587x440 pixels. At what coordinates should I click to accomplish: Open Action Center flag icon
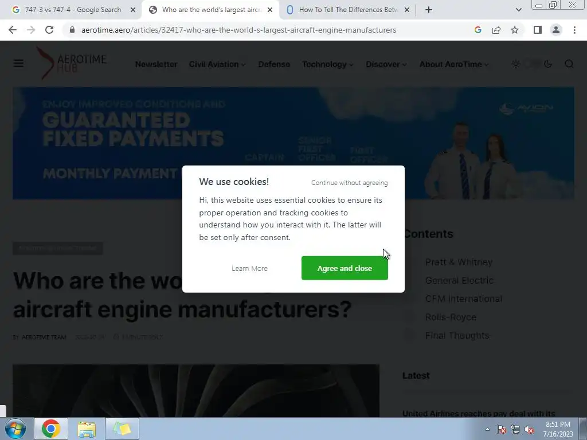502,429
